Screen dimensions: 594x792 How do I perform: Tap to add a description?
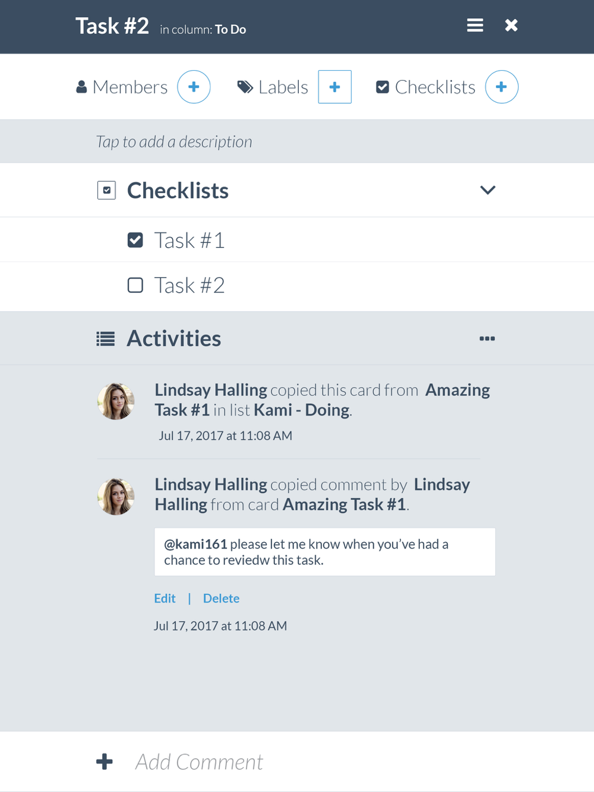[174, 142]
